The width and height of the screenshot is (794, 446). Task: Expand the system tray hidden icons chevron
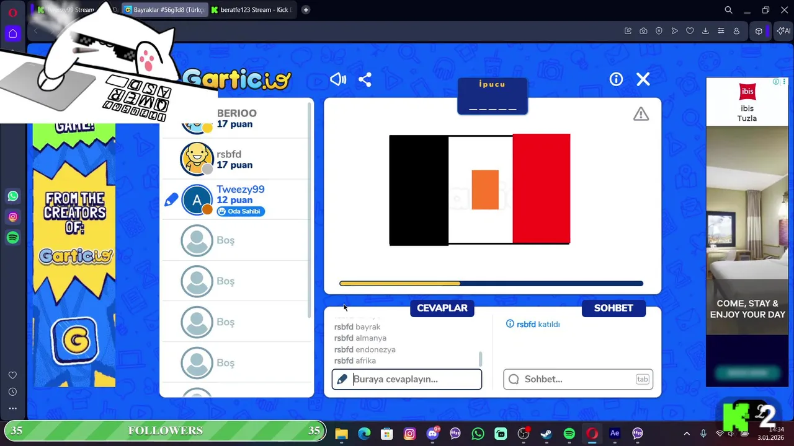(687, 434)
